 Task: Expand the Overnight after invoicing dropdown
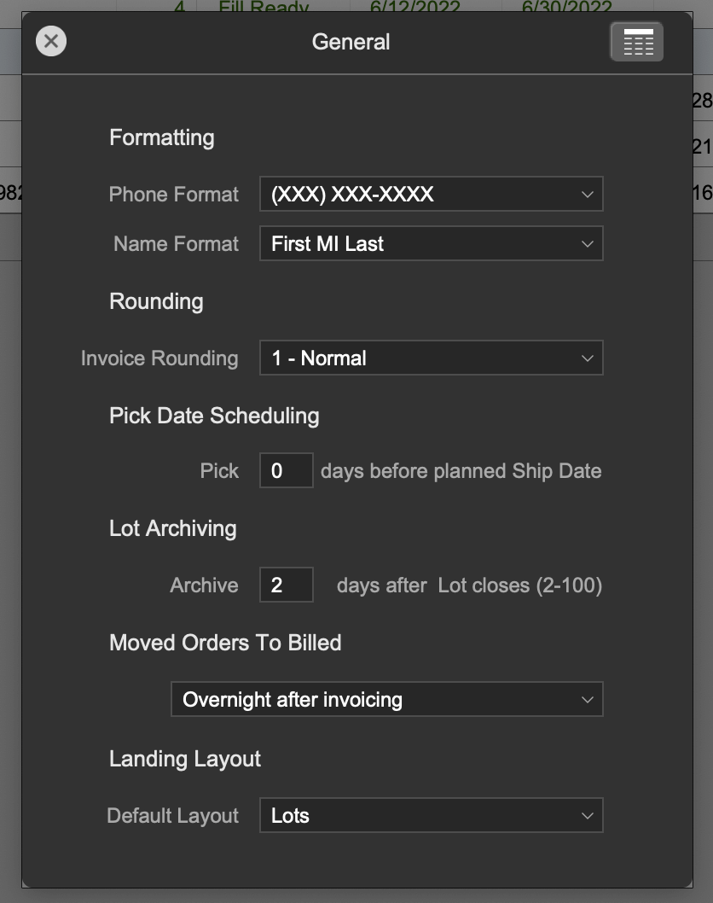(386, 700)
